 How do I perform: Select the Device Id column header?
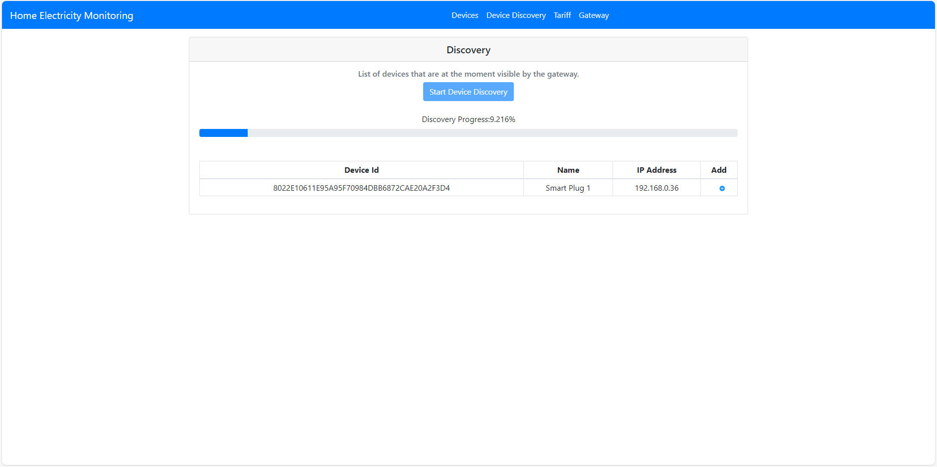point(361,170)
